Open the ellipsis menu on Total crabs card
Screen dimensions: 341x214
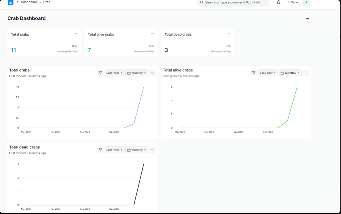point(76,33)
